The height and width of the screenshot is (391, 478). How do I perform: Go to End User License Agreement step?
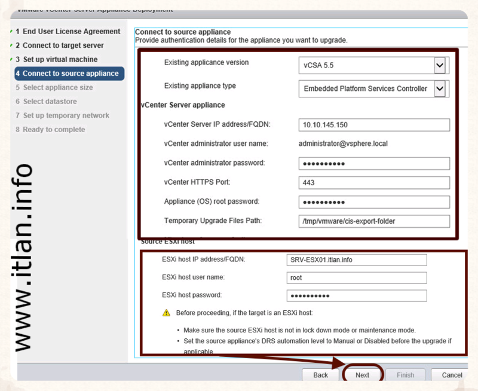pos(71,31)
